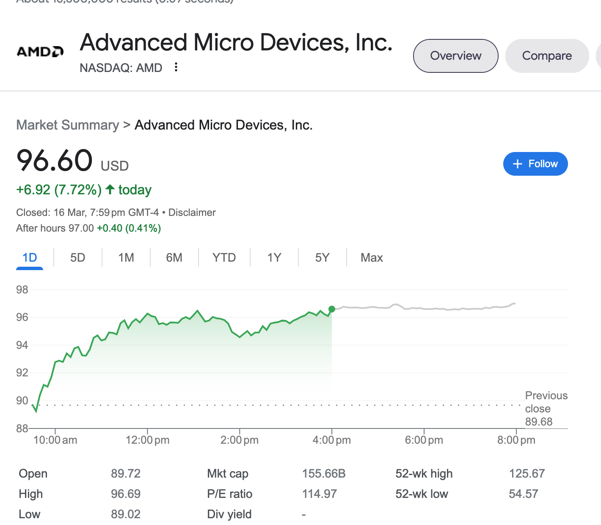Click the Low value 89.02
This screenshot has height=525, width=601.
126,514
